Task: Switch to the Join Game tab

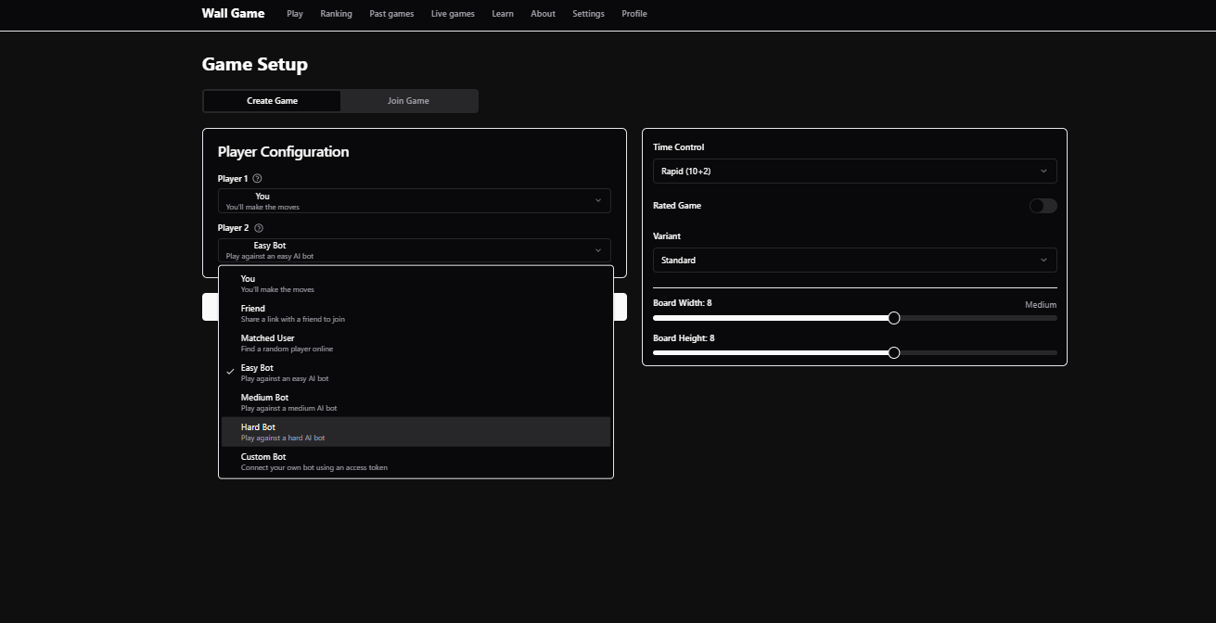Action: tap(408, 101)
